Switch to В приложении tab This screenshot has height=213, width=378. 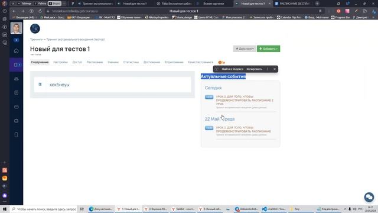pyautogui.click(x=174, y=62)
